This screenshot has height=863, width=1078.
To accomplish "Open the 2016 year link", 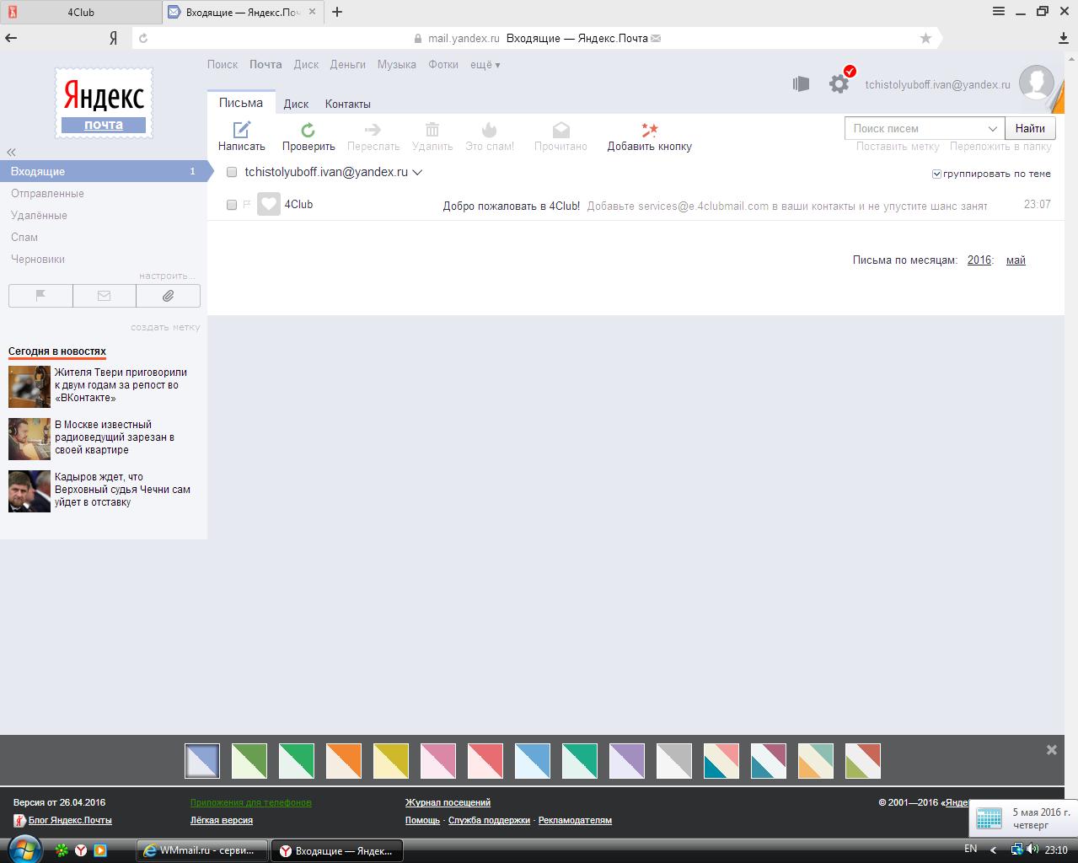I will [979, 260].
